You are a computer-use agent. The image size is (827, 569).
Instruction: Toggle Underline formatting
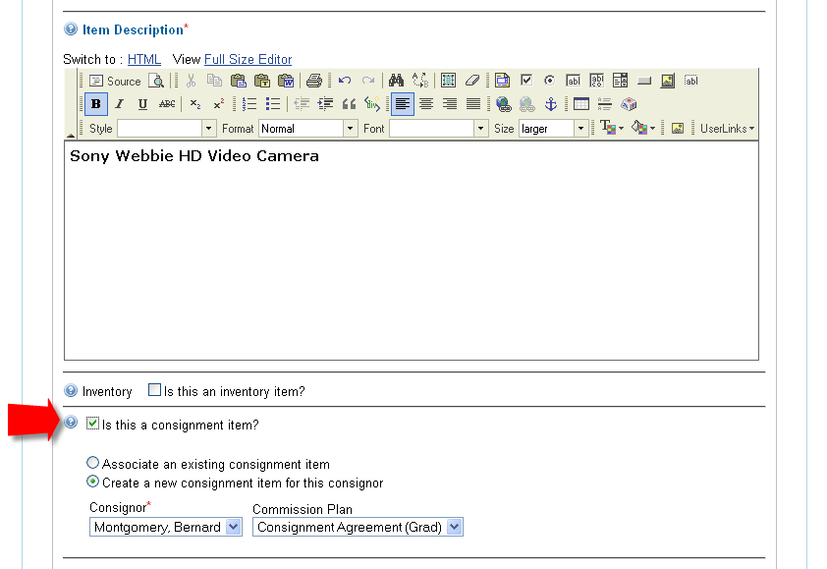click(x=142, y=104)
